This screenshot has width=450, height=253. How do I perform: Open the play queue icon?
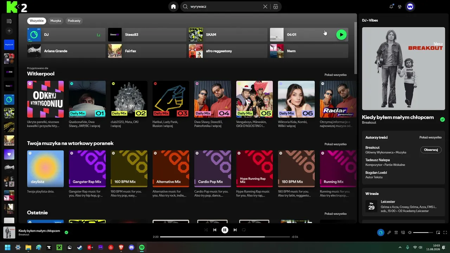click(x=396, y=233)
